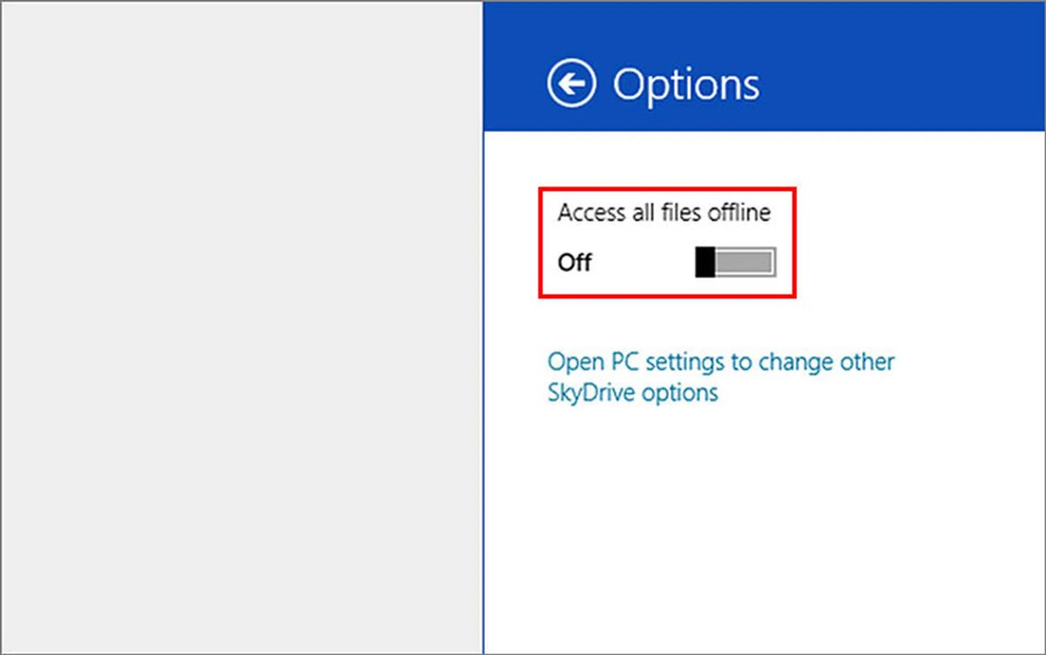
Task: Return to Settings using the circled arrow
Action: pos(571,83)
